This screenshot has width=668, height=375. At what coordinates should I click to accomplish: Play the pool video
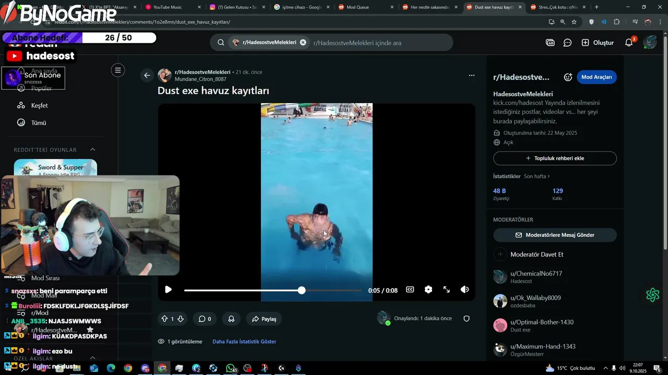pos(168,290)
